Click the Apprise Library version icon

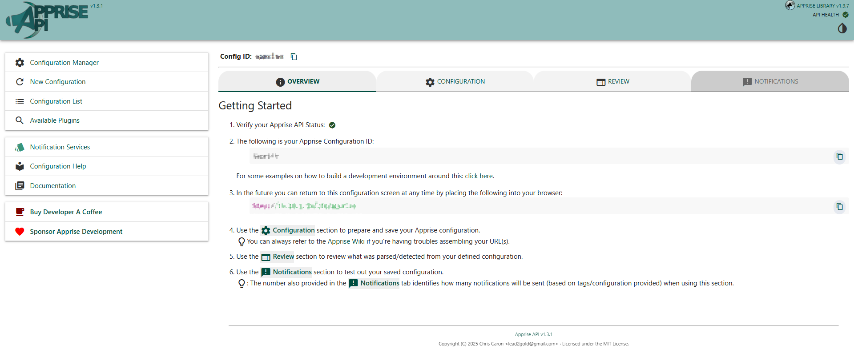click(x=790, y=5)
